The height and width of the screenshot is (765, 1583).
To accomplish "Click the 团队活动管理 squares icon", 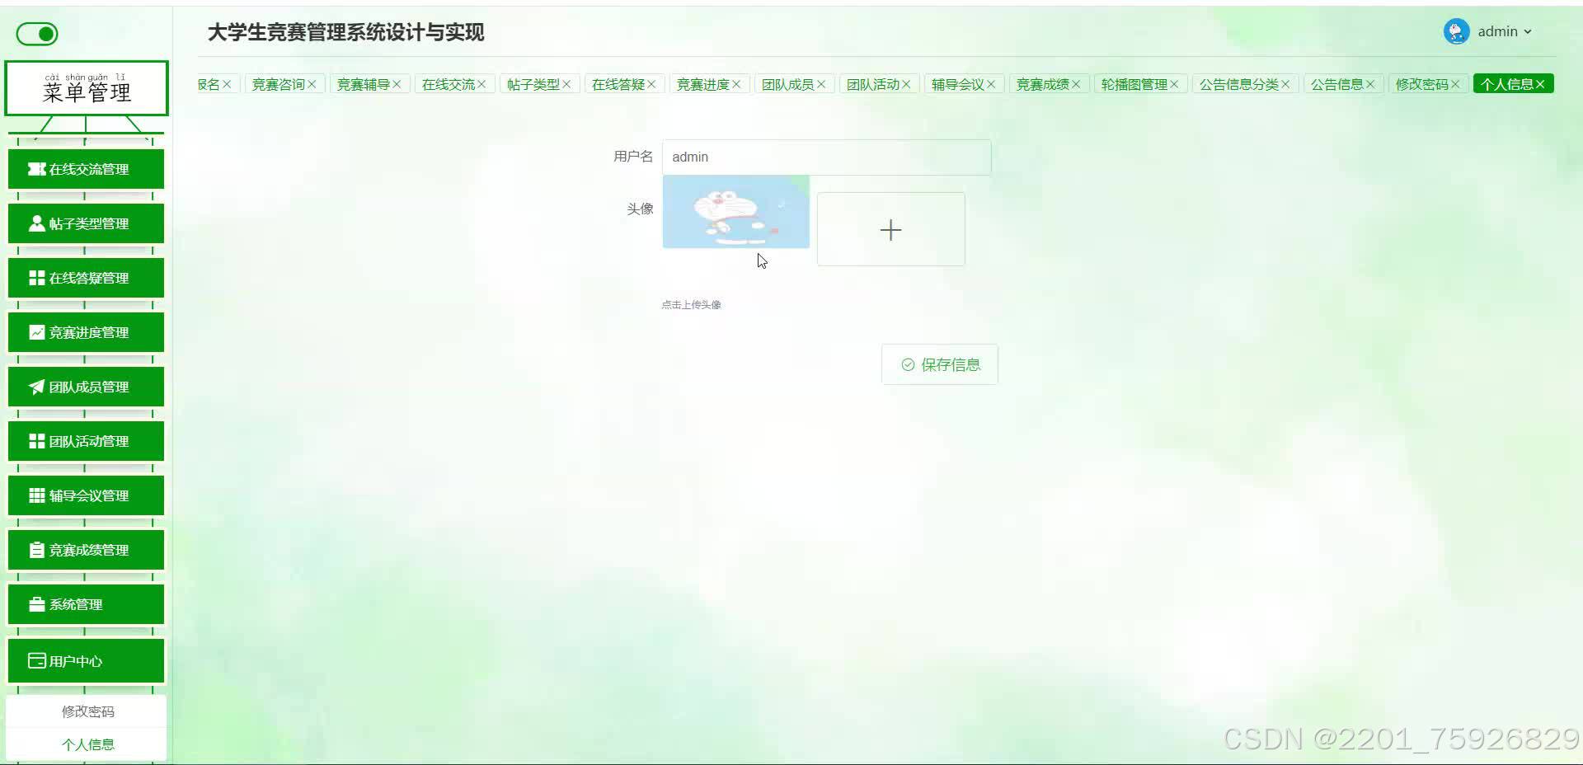I will pyautogui.click(x=36, y=441).
